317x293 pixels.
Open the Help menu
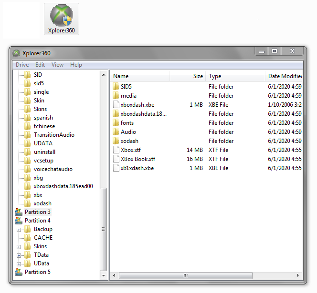pos(76,65)
